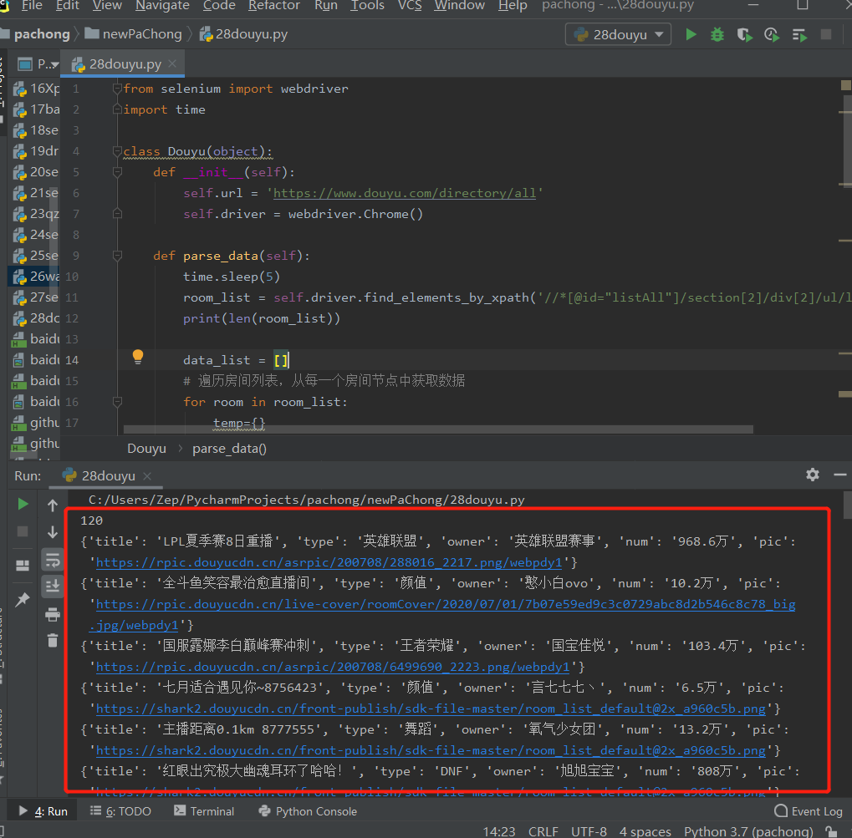Open the Help menu
The image size is (852, 838).
click(x=513, y=6)
